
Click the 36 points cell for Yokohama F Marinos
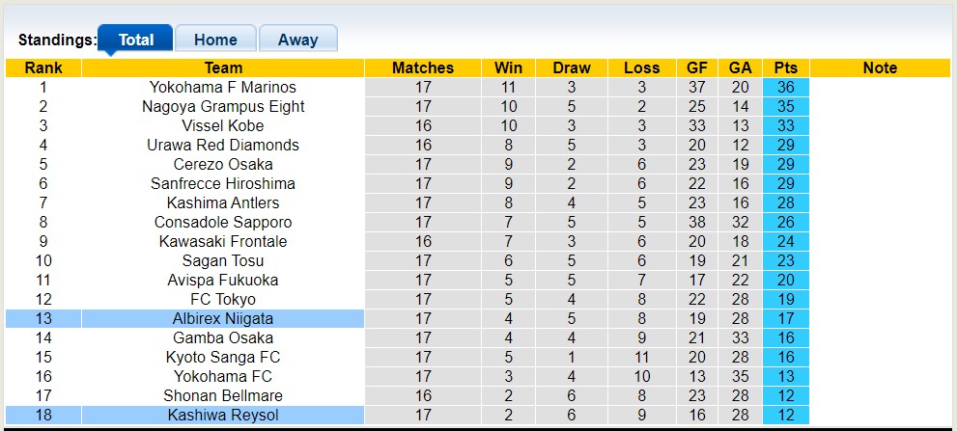[786, 87]
